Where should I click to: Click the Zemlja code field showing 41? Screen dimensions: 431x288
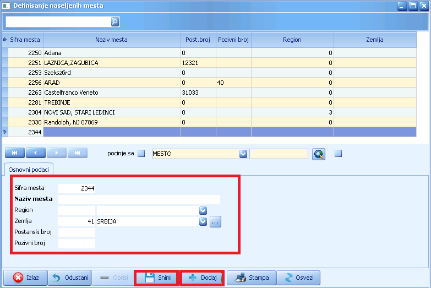[x=77, y=221]
